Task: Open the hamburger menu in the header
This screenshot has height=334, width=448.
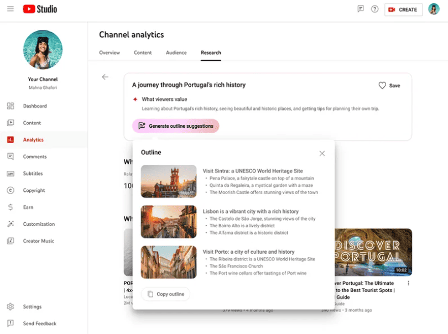Action: pos(11,9)
